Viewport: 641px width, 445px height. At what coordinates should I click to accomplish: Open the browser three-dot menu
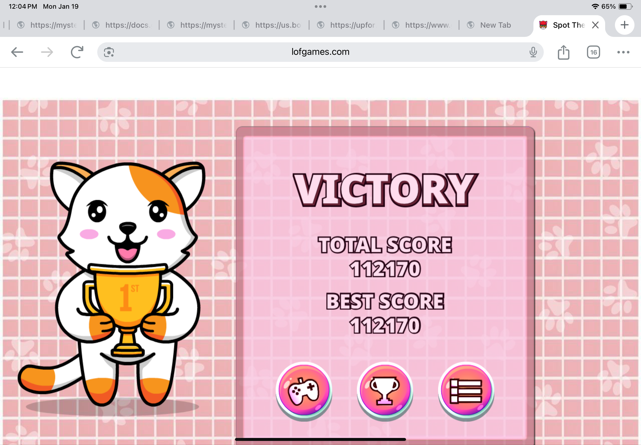623,52
